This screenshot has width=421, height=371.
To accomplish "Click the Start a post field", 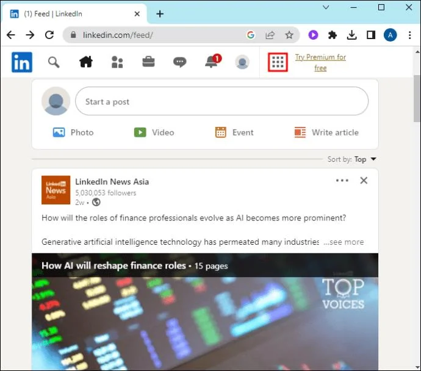I will pyautogui.click(x=221, y=101).
